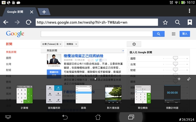The width and height of the screenshot is (196, 122).
Task: Click the status bar clock 10:12
Action: click(190, 2)
